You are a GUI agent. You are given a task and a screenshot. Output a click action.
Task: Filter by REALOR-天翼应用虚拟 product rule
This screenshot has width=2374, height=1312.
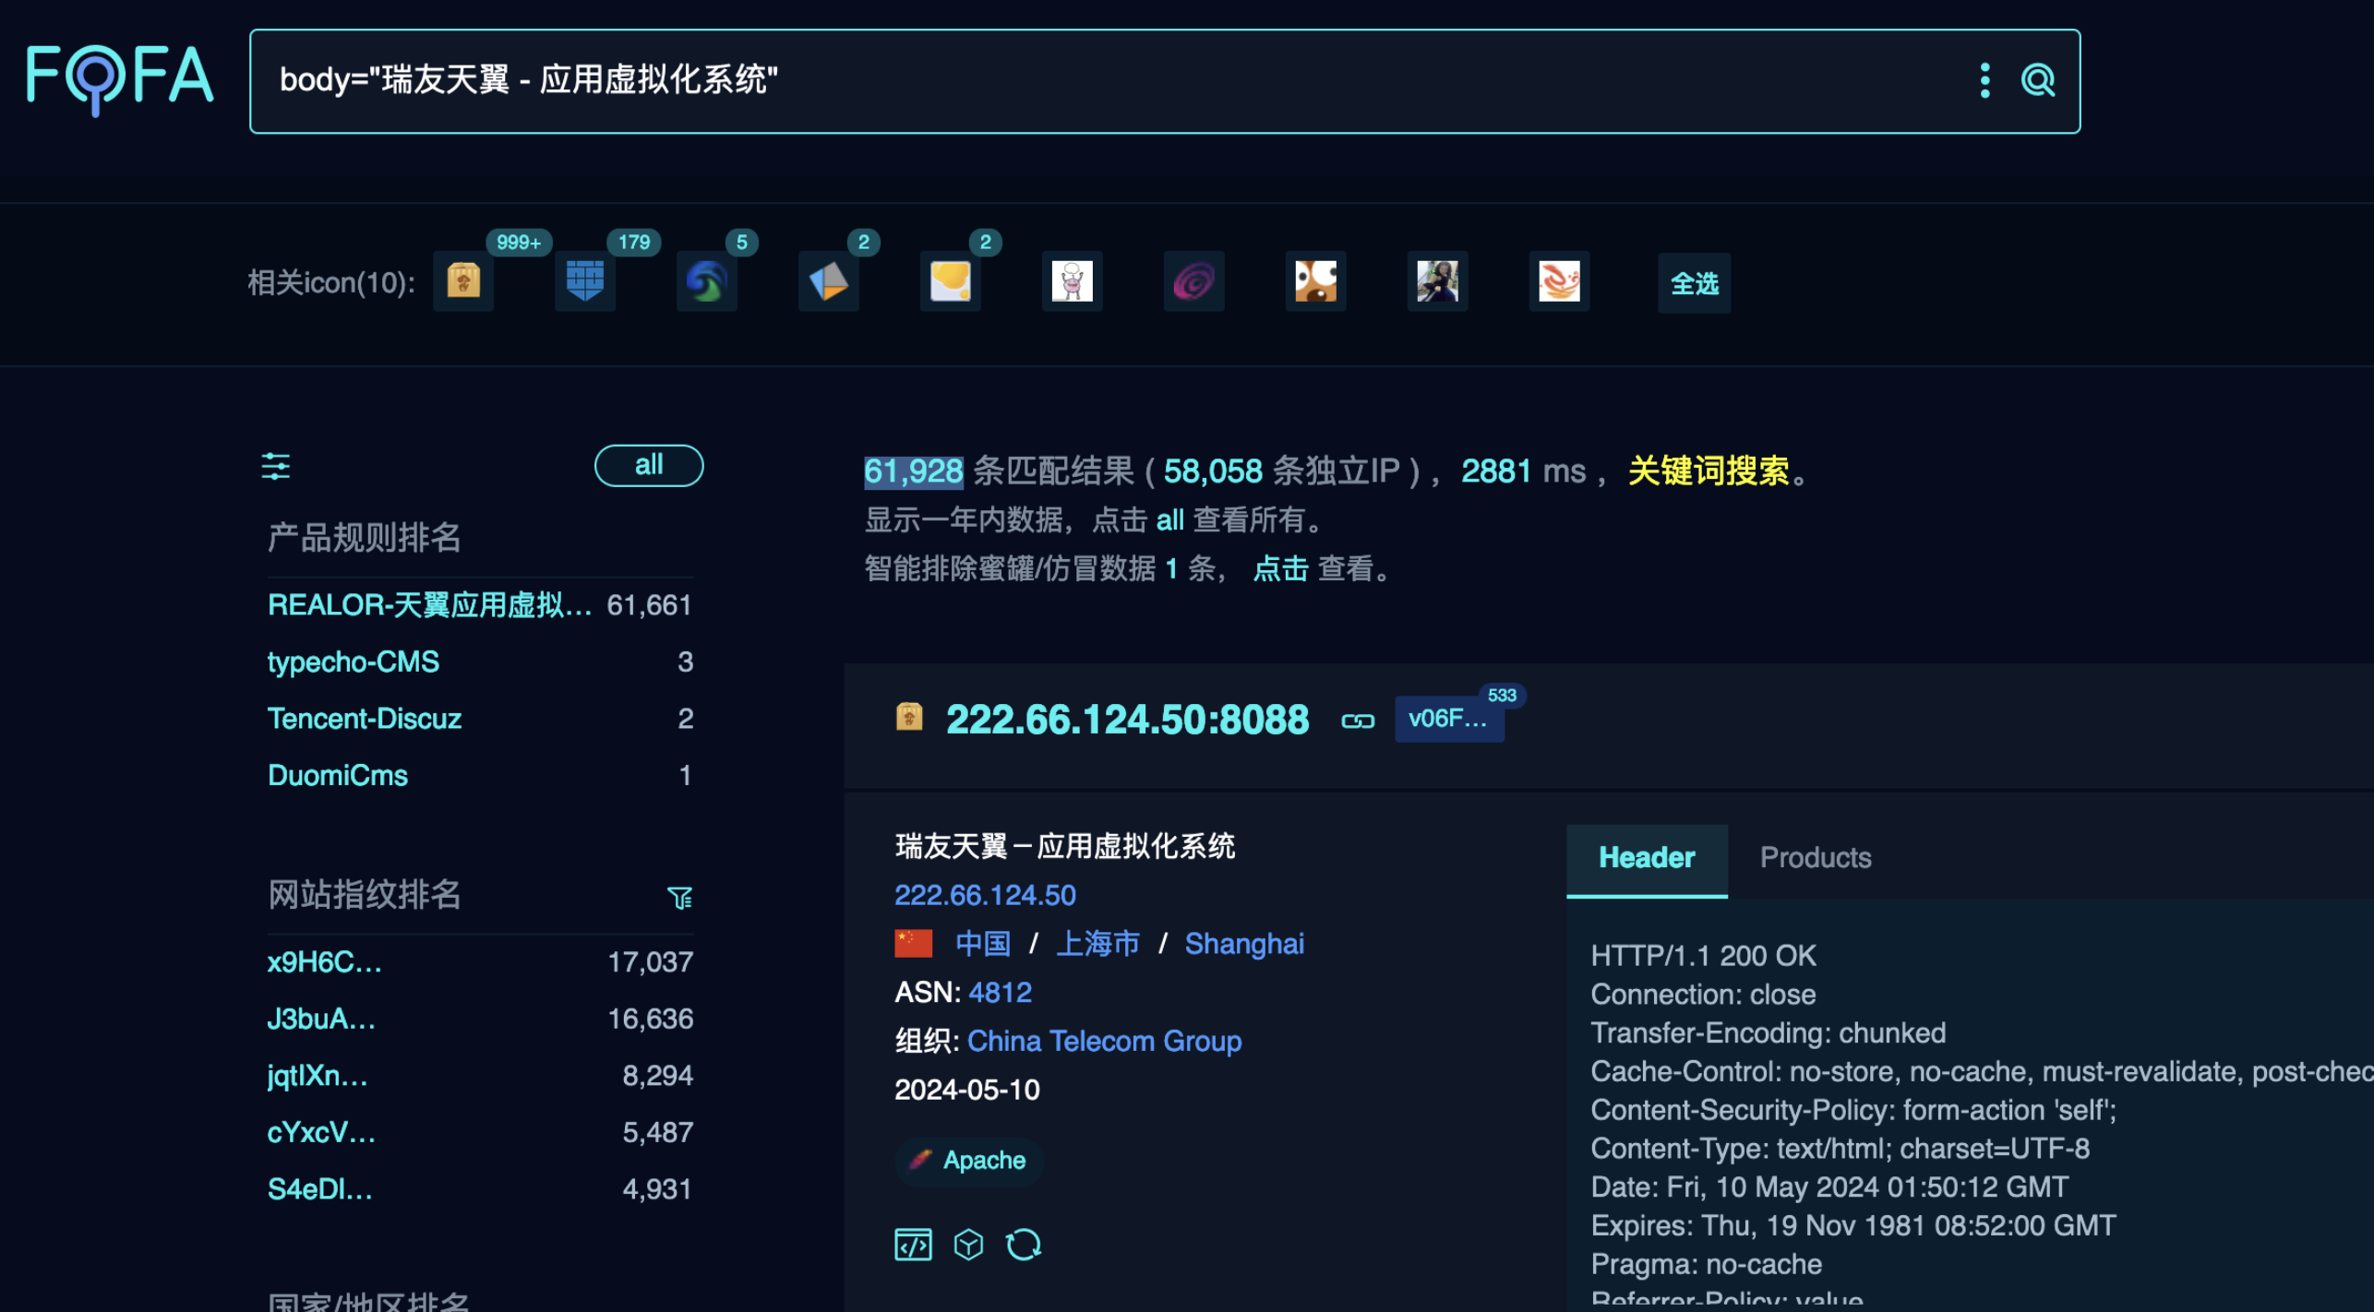click(429, 605)
